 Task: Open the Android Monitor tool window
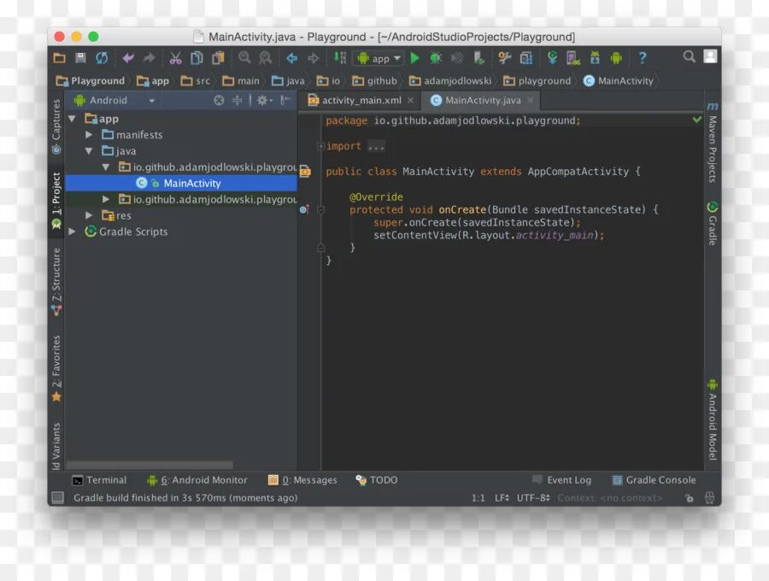[197, 480]
